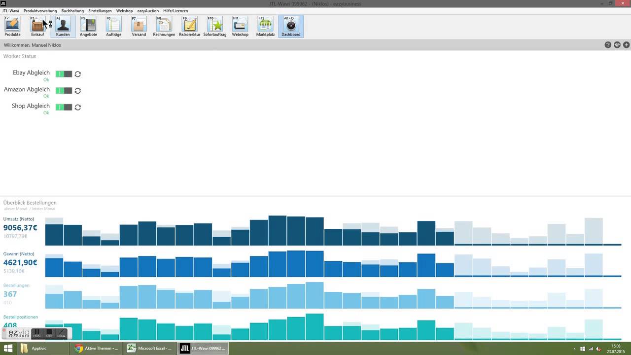Open the Versand shipping module
The width and height of the screenshot is (631, 355).
139,27
